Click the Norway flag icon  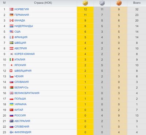click(11, 9)
